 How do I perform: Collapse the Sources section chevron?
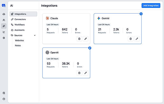(x=35, y=35)
